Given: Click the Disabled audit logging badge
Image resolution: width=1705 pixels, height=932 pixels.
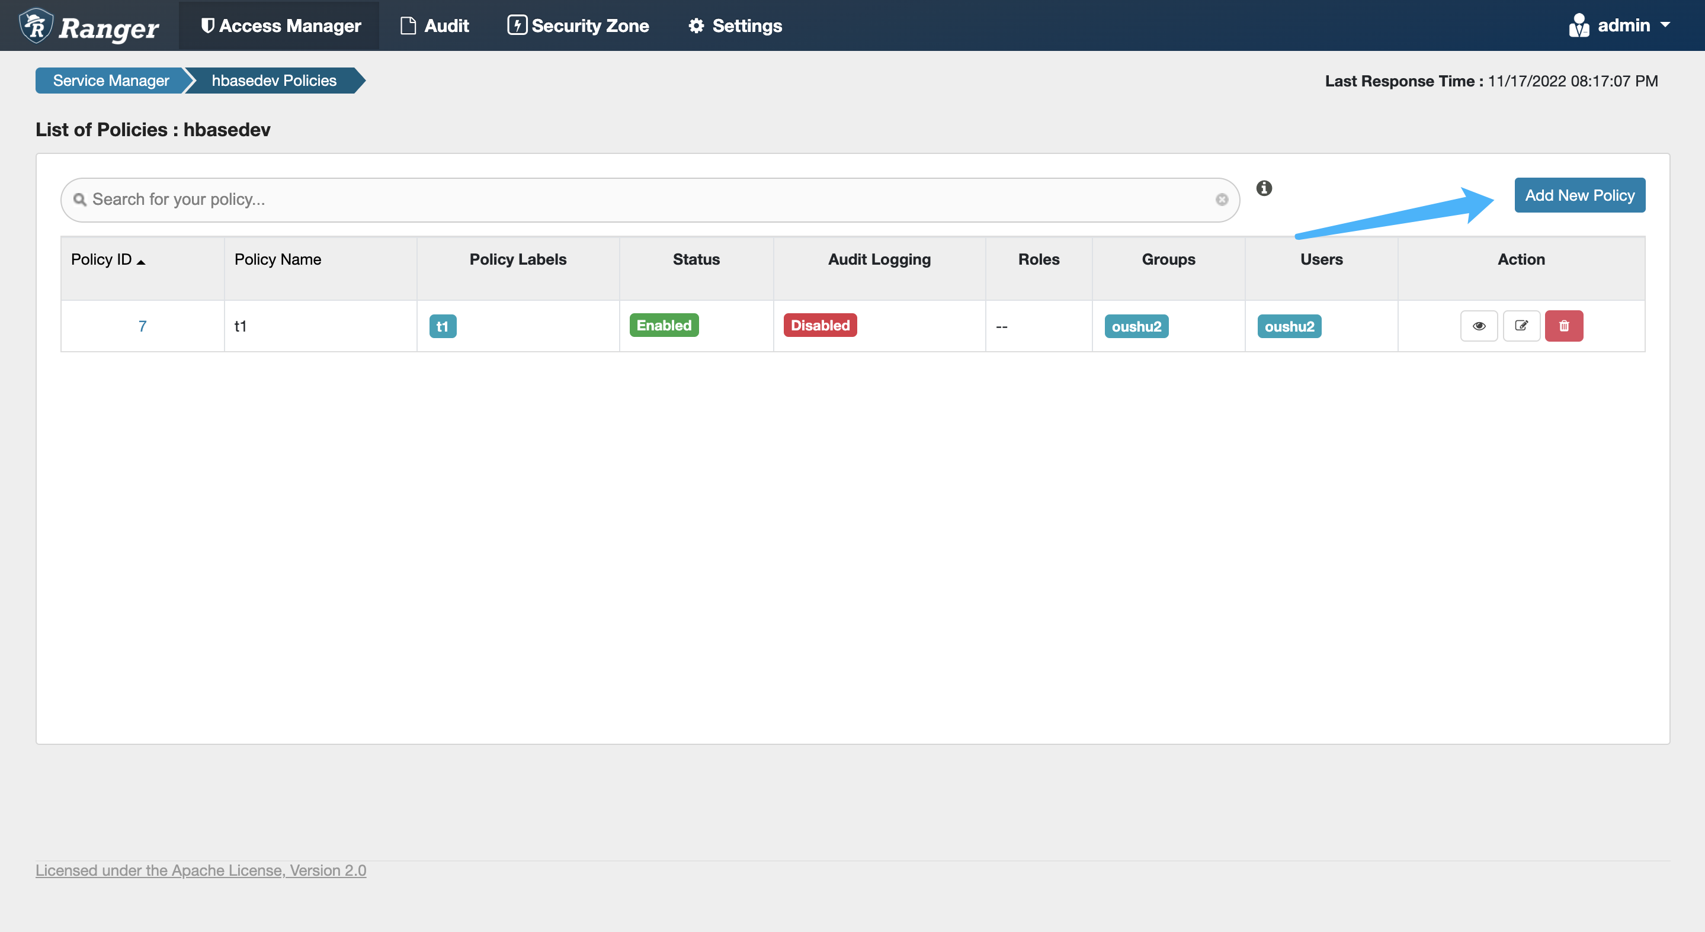Looking at the screenshot, I should coord(820,326).
